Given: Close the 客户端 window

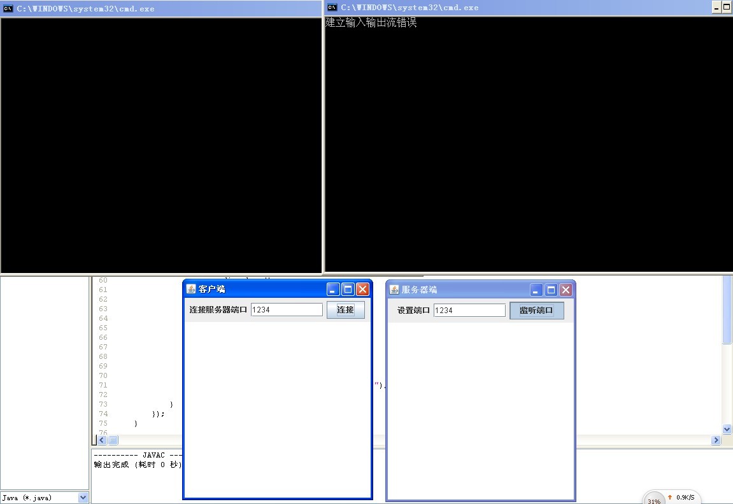Looking at the screenshot, I should [363, 290].
